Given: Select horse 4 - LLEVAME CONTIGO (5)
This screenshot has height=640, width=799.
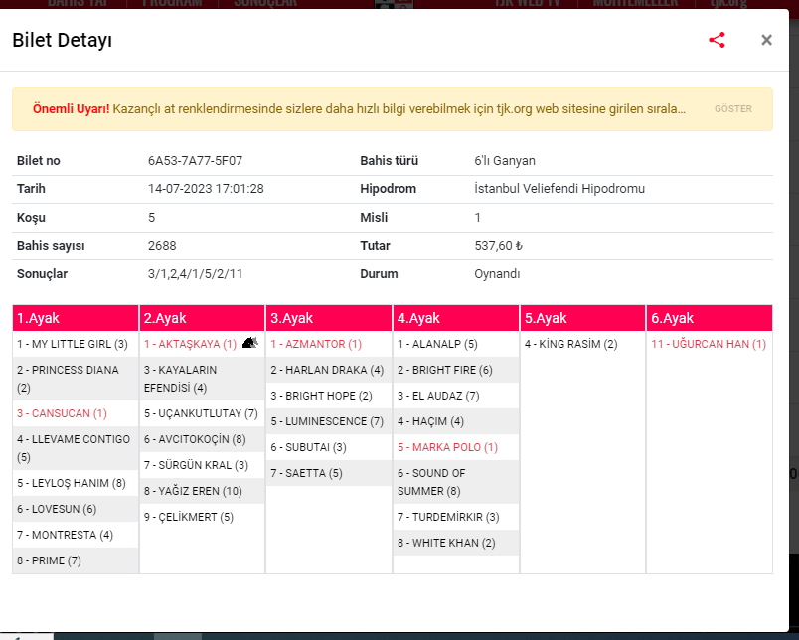Looking at the screenshot, I should point(76,448).
